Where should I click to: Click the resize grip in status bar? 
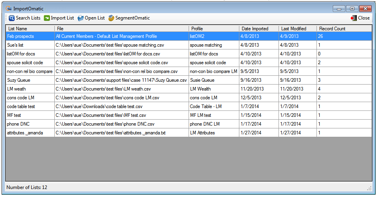pos(369,188)
